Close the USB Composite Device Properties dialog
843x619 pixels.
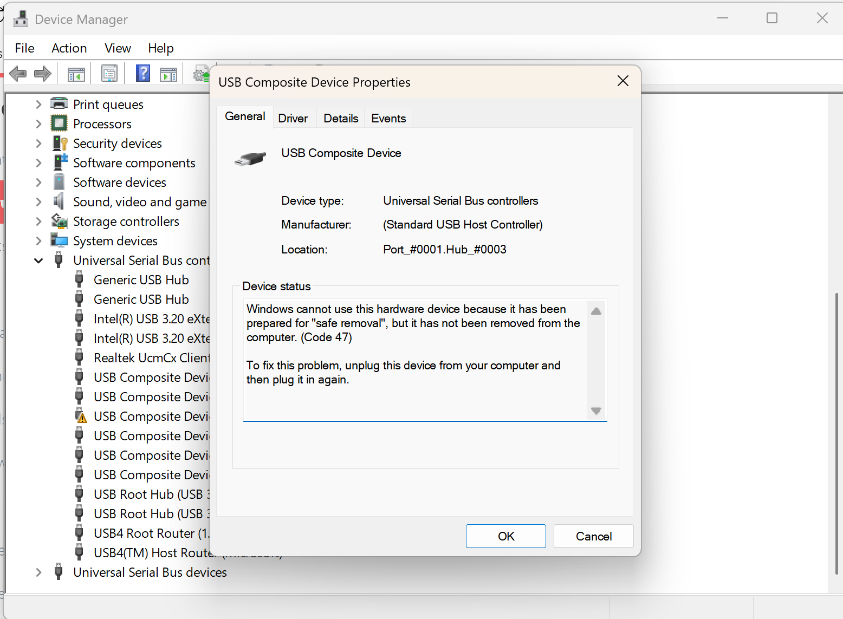623,81
